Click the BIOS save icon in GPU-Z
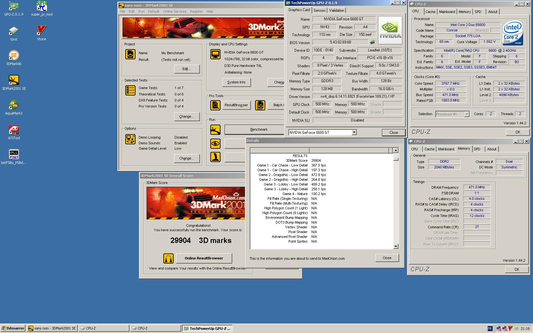533x333 pixels. [372, 42]
